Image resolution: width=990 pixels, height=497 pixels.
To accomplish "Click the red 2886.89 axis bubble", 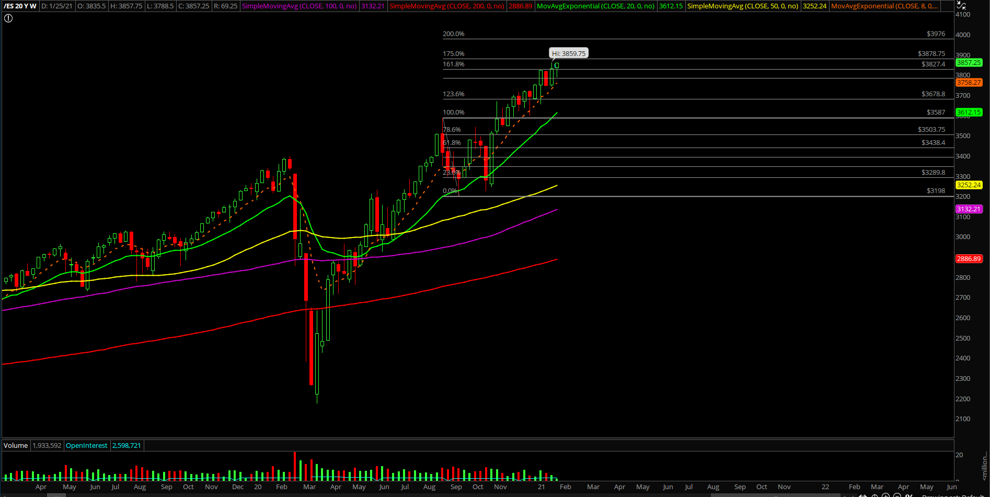I will tap(969, 259).
